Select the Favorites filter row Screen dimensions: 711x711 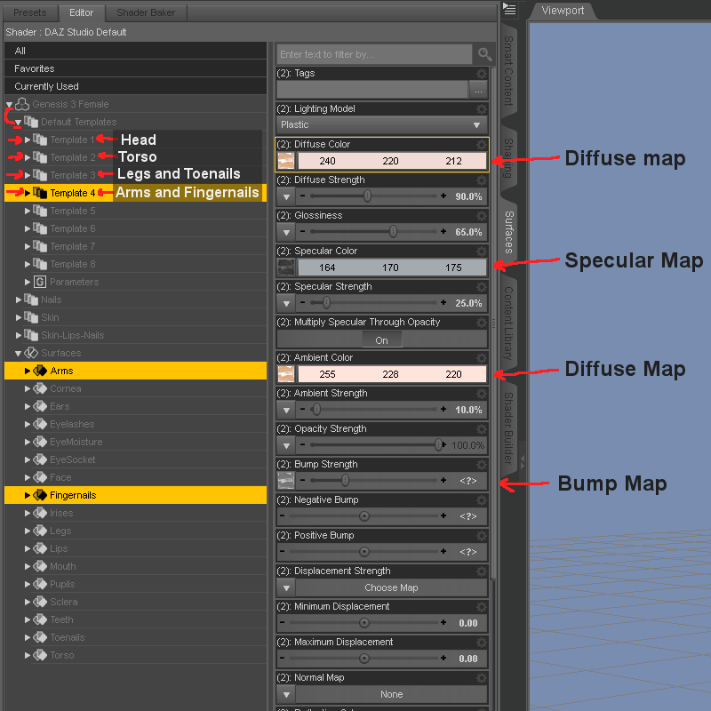[x=135, y=68]
